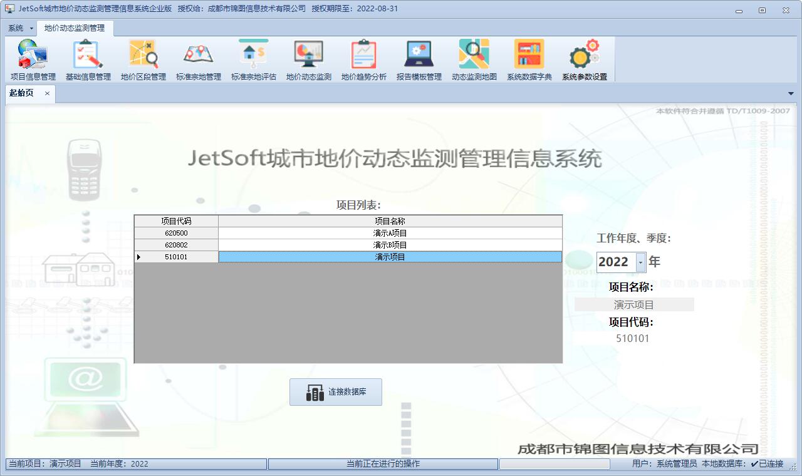Select project code cell 620500

pos(176,233)
